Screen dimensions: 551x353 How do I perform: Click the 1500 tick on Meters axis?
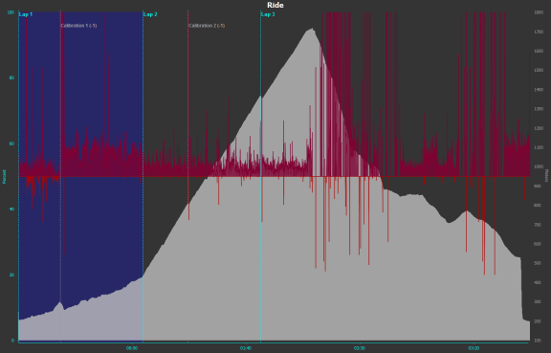(539, 71)
